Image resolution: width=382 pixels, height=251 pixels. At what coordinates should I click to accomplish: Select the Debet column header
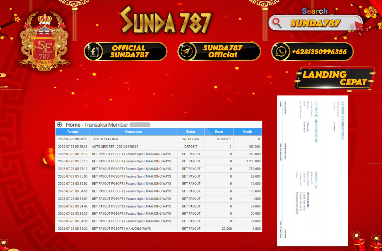tap(219, 132)
